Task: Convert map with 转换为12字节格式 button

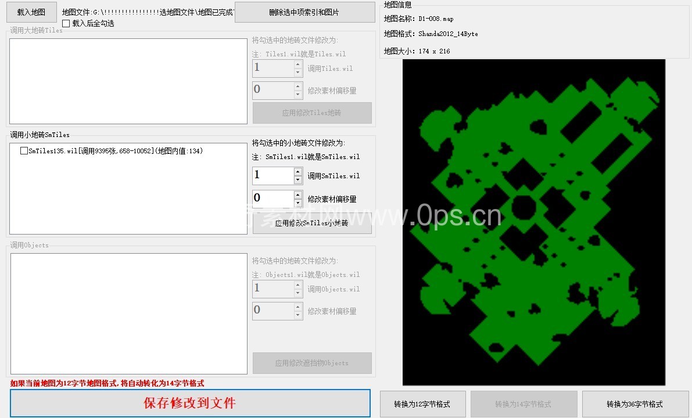Action: 422,404
